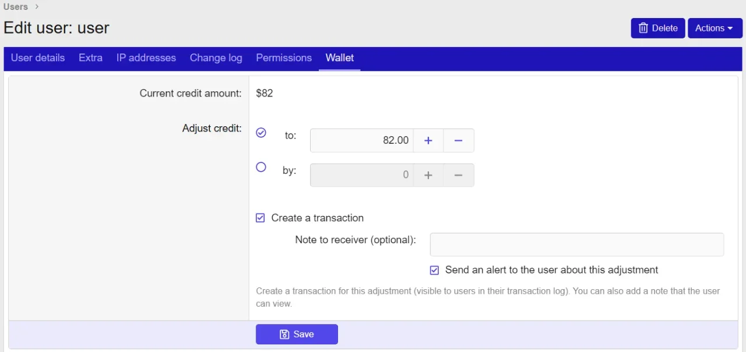Click the minus icon beside the 'to' amount

pyautogui.click(x=458, y=140)
